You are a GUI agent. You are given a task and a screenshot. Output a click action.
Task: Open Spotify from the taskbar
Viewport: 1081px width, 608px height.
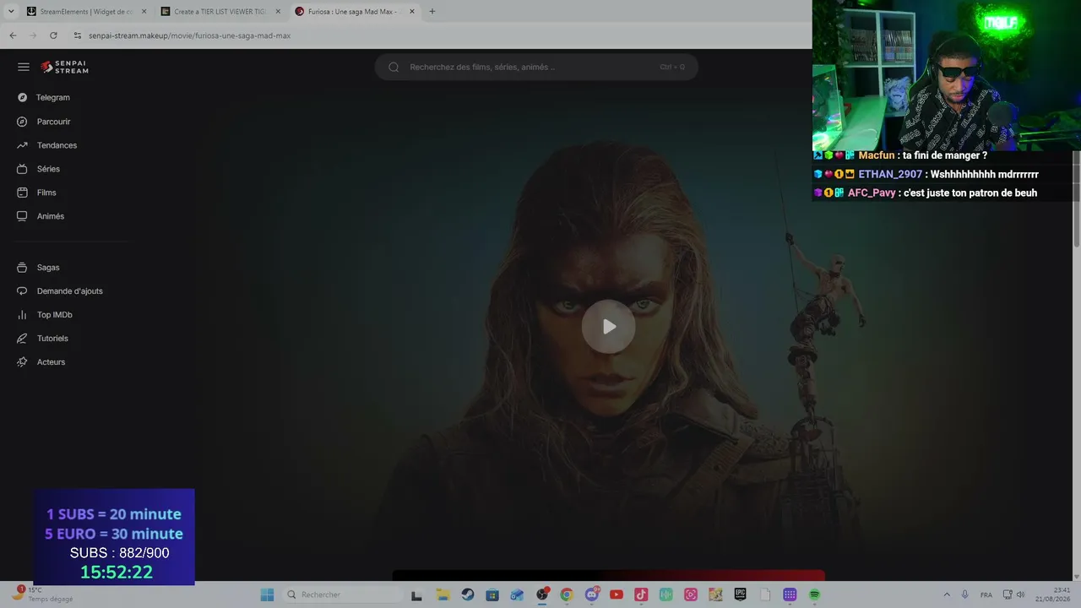(815, 594)
